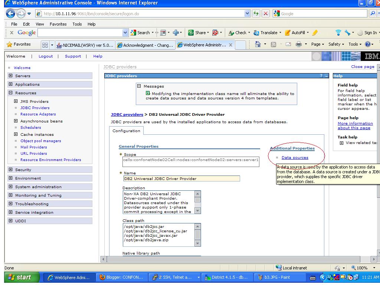Click the Home icon in command bar
Screen dimensions: 380x285
click(258, 44)
